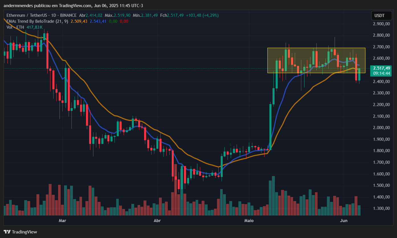Viewport: 397px width, 238px height.
Task: Click the Jun label on time axis
Action: (x=344, y=221)
